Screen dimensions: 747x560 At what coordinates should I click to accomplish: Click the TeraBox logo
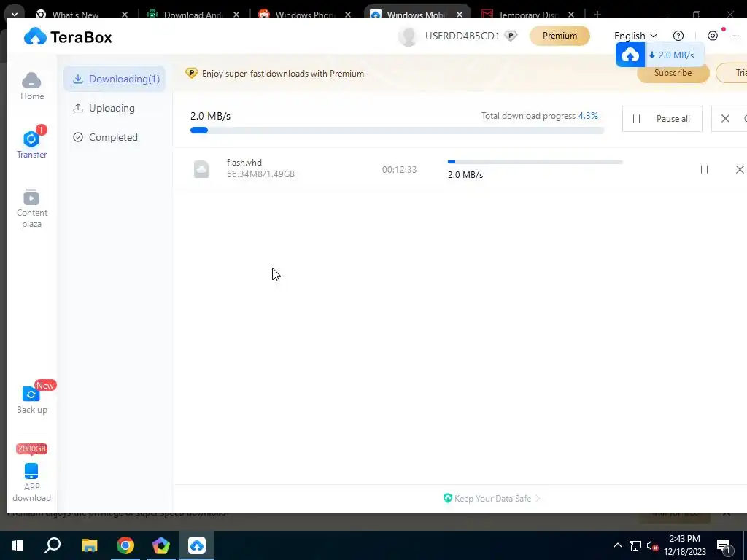(x=68, y=36)
